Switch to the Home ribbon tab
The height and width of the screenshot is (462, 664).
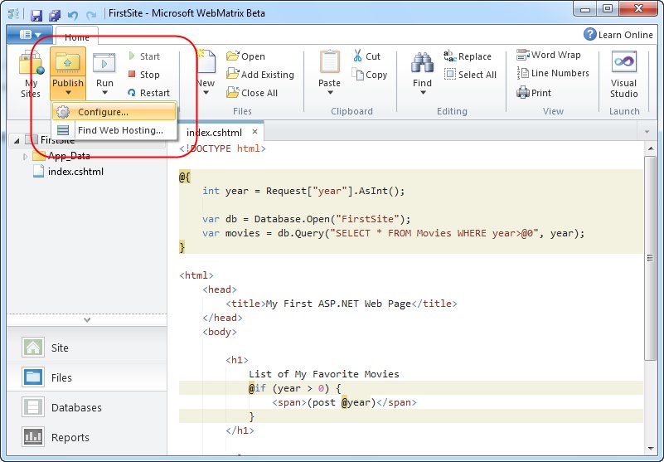tap(77, 36)
